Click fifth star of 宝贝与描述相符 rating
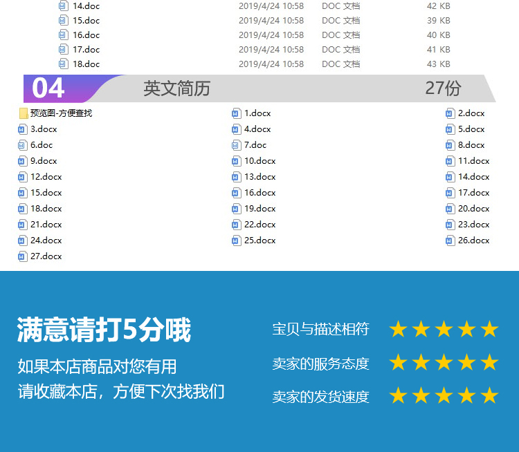The image size is (519, 452). (x=489, y=329)
